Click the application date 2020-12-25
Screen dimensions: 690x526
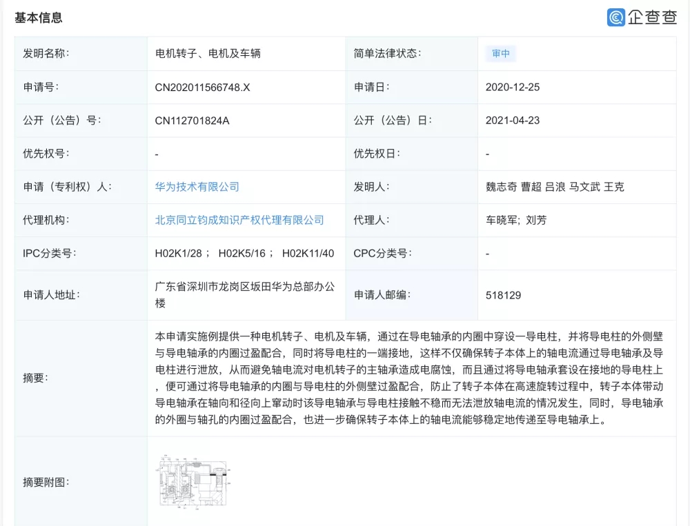tap(513, 87)
